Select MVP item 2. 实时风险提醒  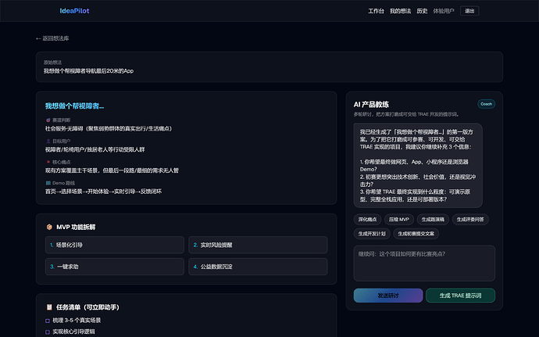point(258,245)
